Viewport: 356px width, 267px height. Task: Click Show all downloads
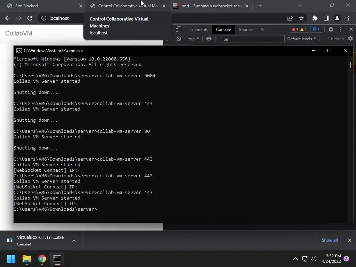[330, 240]
